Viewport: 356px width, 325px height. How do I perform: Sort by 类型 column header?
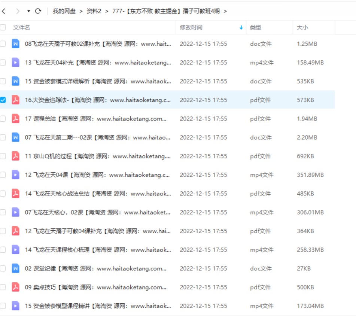point(255,27)
